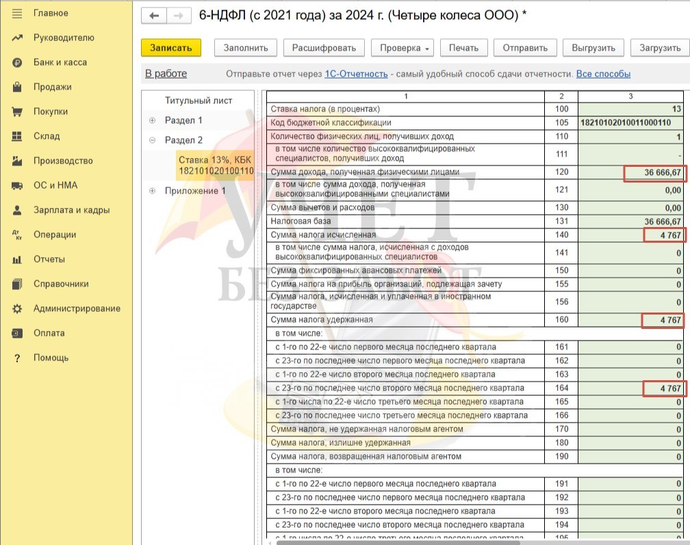
Task: Click the Банк и касса ruble icon
Action: click(x=16, y=63)
